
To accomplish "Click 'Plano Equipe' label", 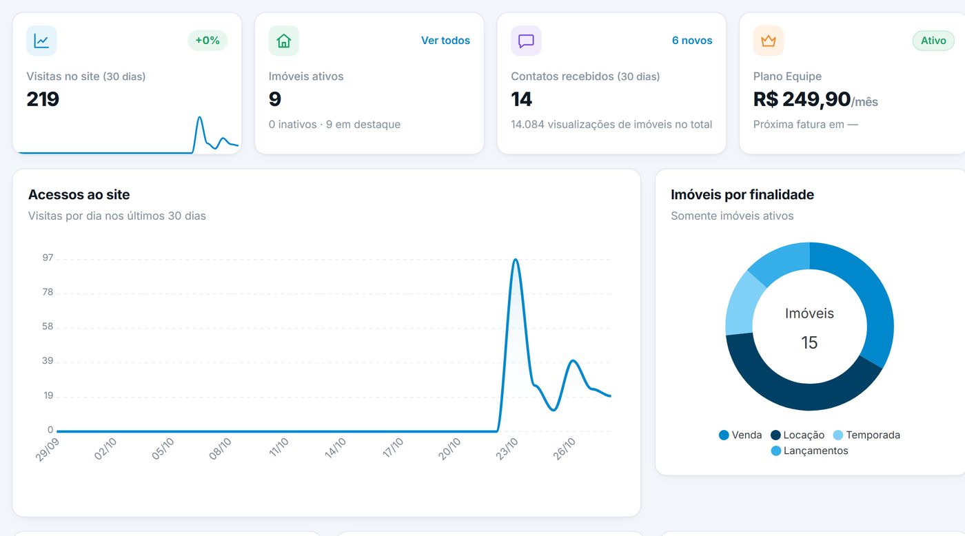I will point(787,76).
